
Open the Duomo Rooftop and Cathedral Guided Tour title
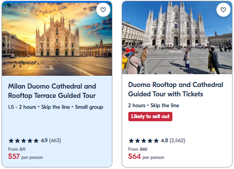175,89
